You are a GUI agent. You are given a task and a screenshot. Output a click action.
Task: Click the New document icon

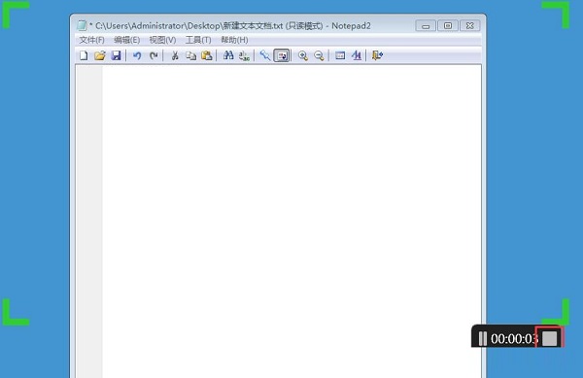coord(84,55)
